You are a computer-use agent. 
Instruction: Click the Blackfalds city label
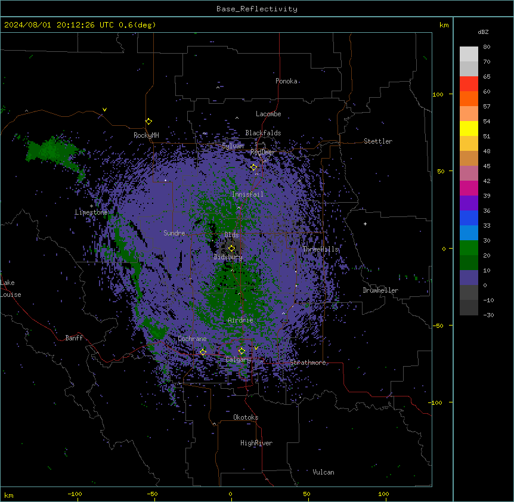coord(263,133)
